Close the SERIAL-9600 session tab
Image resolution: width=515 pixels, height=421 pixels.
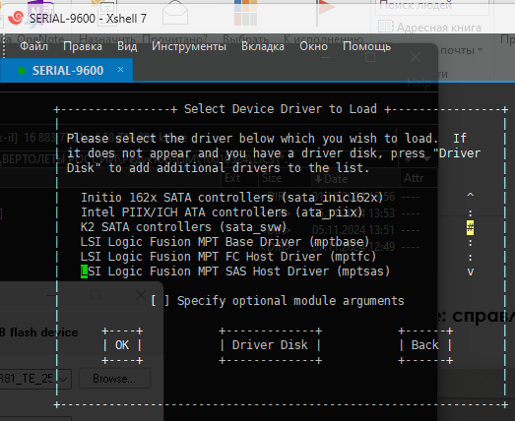point(120,70)
